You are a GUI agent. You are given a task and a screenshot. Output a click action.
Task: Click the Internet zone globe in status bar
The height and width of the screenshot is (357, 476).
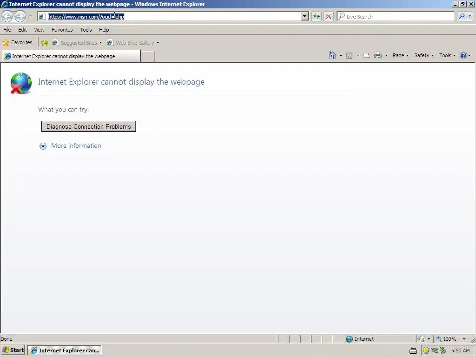click(350, 339)
